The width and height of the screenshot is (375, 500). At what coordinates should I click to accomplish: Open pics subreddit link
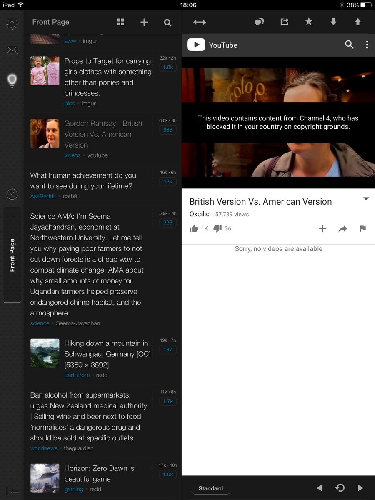click(70, 103)
